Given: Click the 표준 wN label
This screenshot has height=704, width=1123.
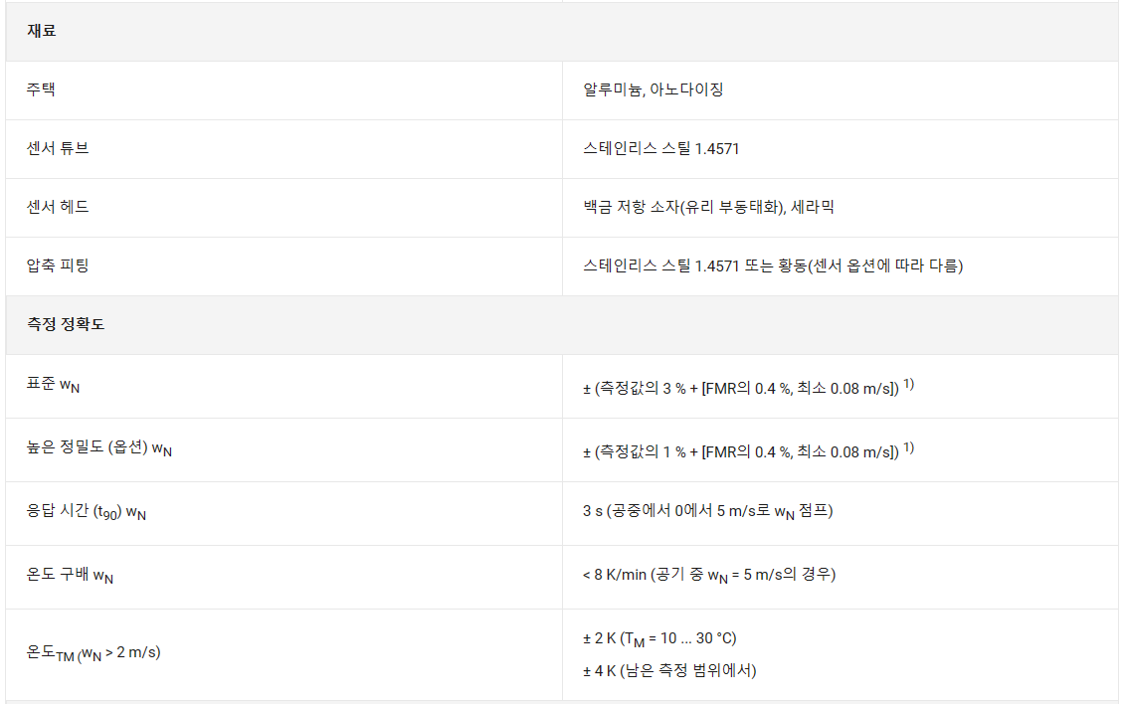Looking at the screenshot, I should pos(54,386).
